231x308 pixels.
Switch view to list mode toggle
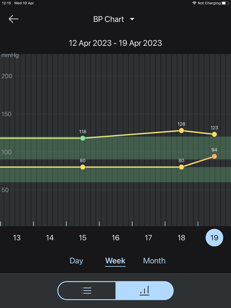(x=86, y=291)
